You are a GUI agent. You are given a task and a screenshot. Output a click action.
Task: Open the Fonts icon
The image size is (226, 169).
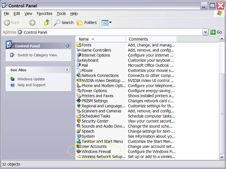tap(79, 45)
